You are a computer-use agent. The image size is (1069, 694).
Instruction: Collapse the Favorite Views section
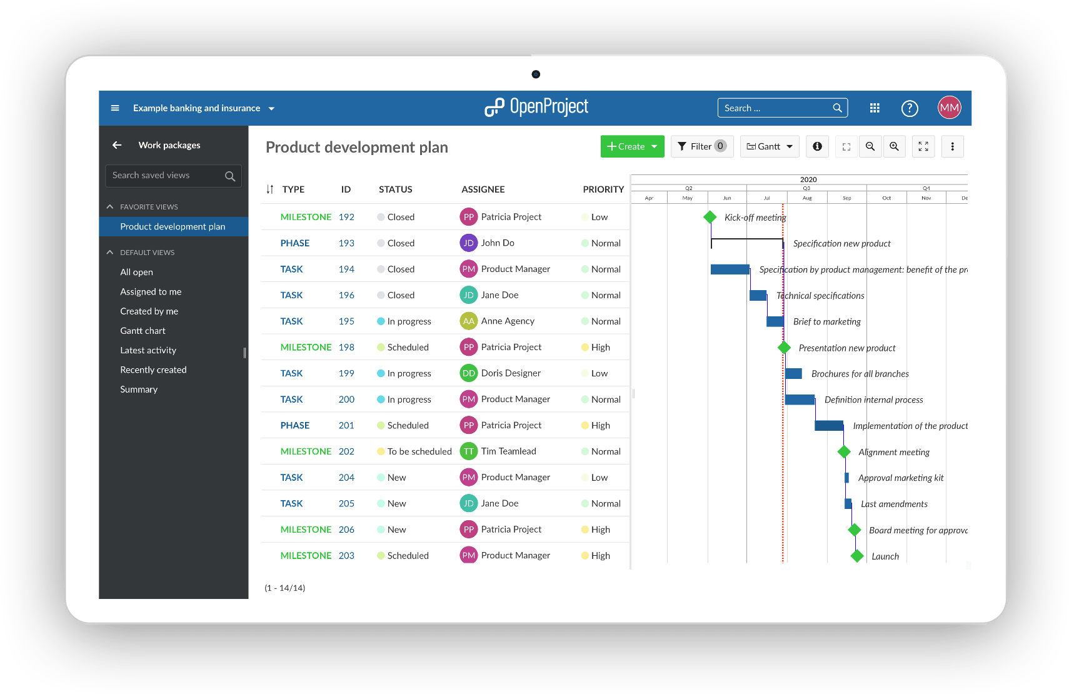click(111, 207)
